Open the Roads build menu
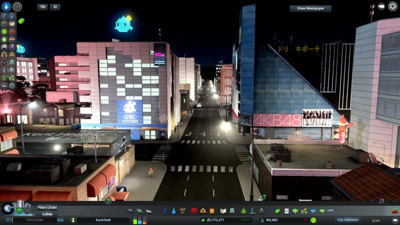400x225 pixels. pos(130,211)
